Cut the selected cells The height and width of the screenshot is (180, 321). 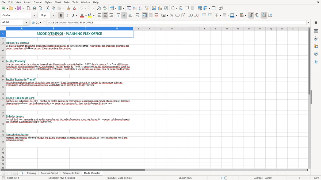(48, 8)
